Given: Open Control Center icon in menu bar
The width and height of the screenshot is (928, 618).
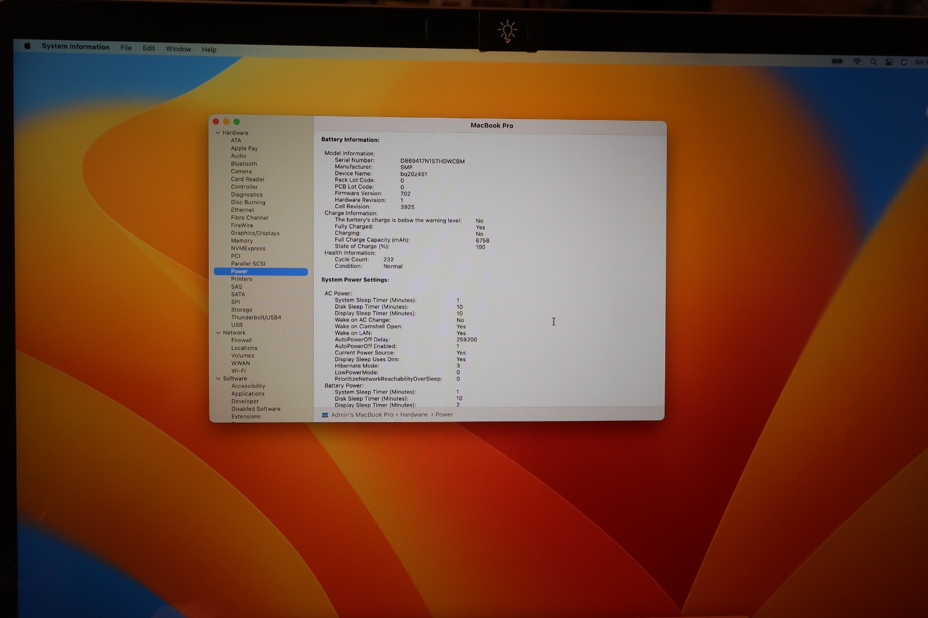Looking at the screenshot, I should click(889, 62).
